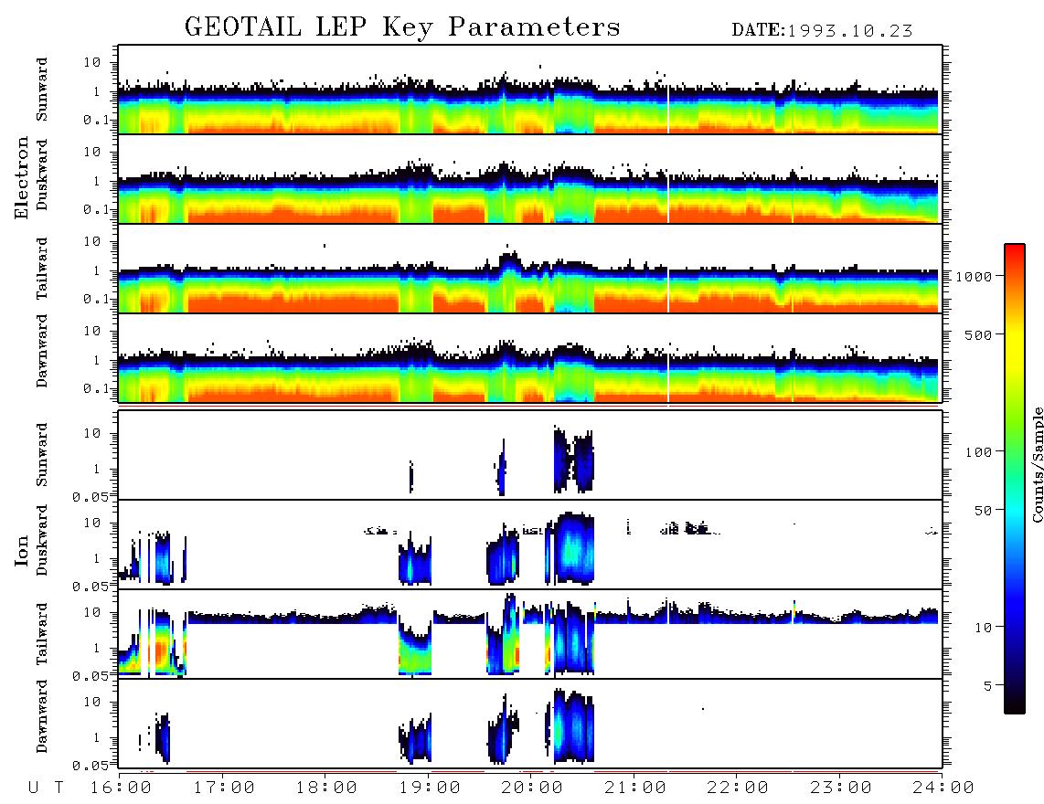Viewport: 1044px width, 804px height.
Task: Click the "1000" colorbar tick value
Action: (x=975, y=276)
